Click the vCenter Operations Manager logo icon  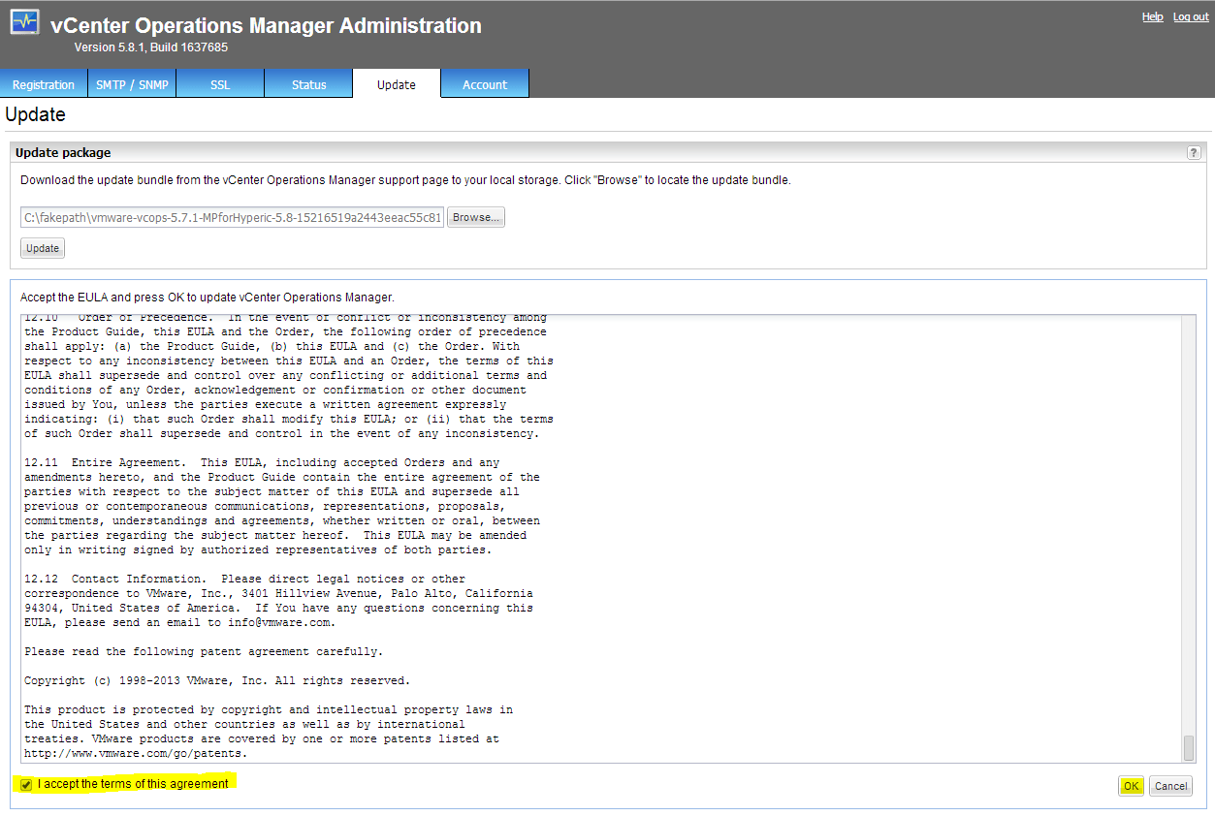tap(24, 21)
